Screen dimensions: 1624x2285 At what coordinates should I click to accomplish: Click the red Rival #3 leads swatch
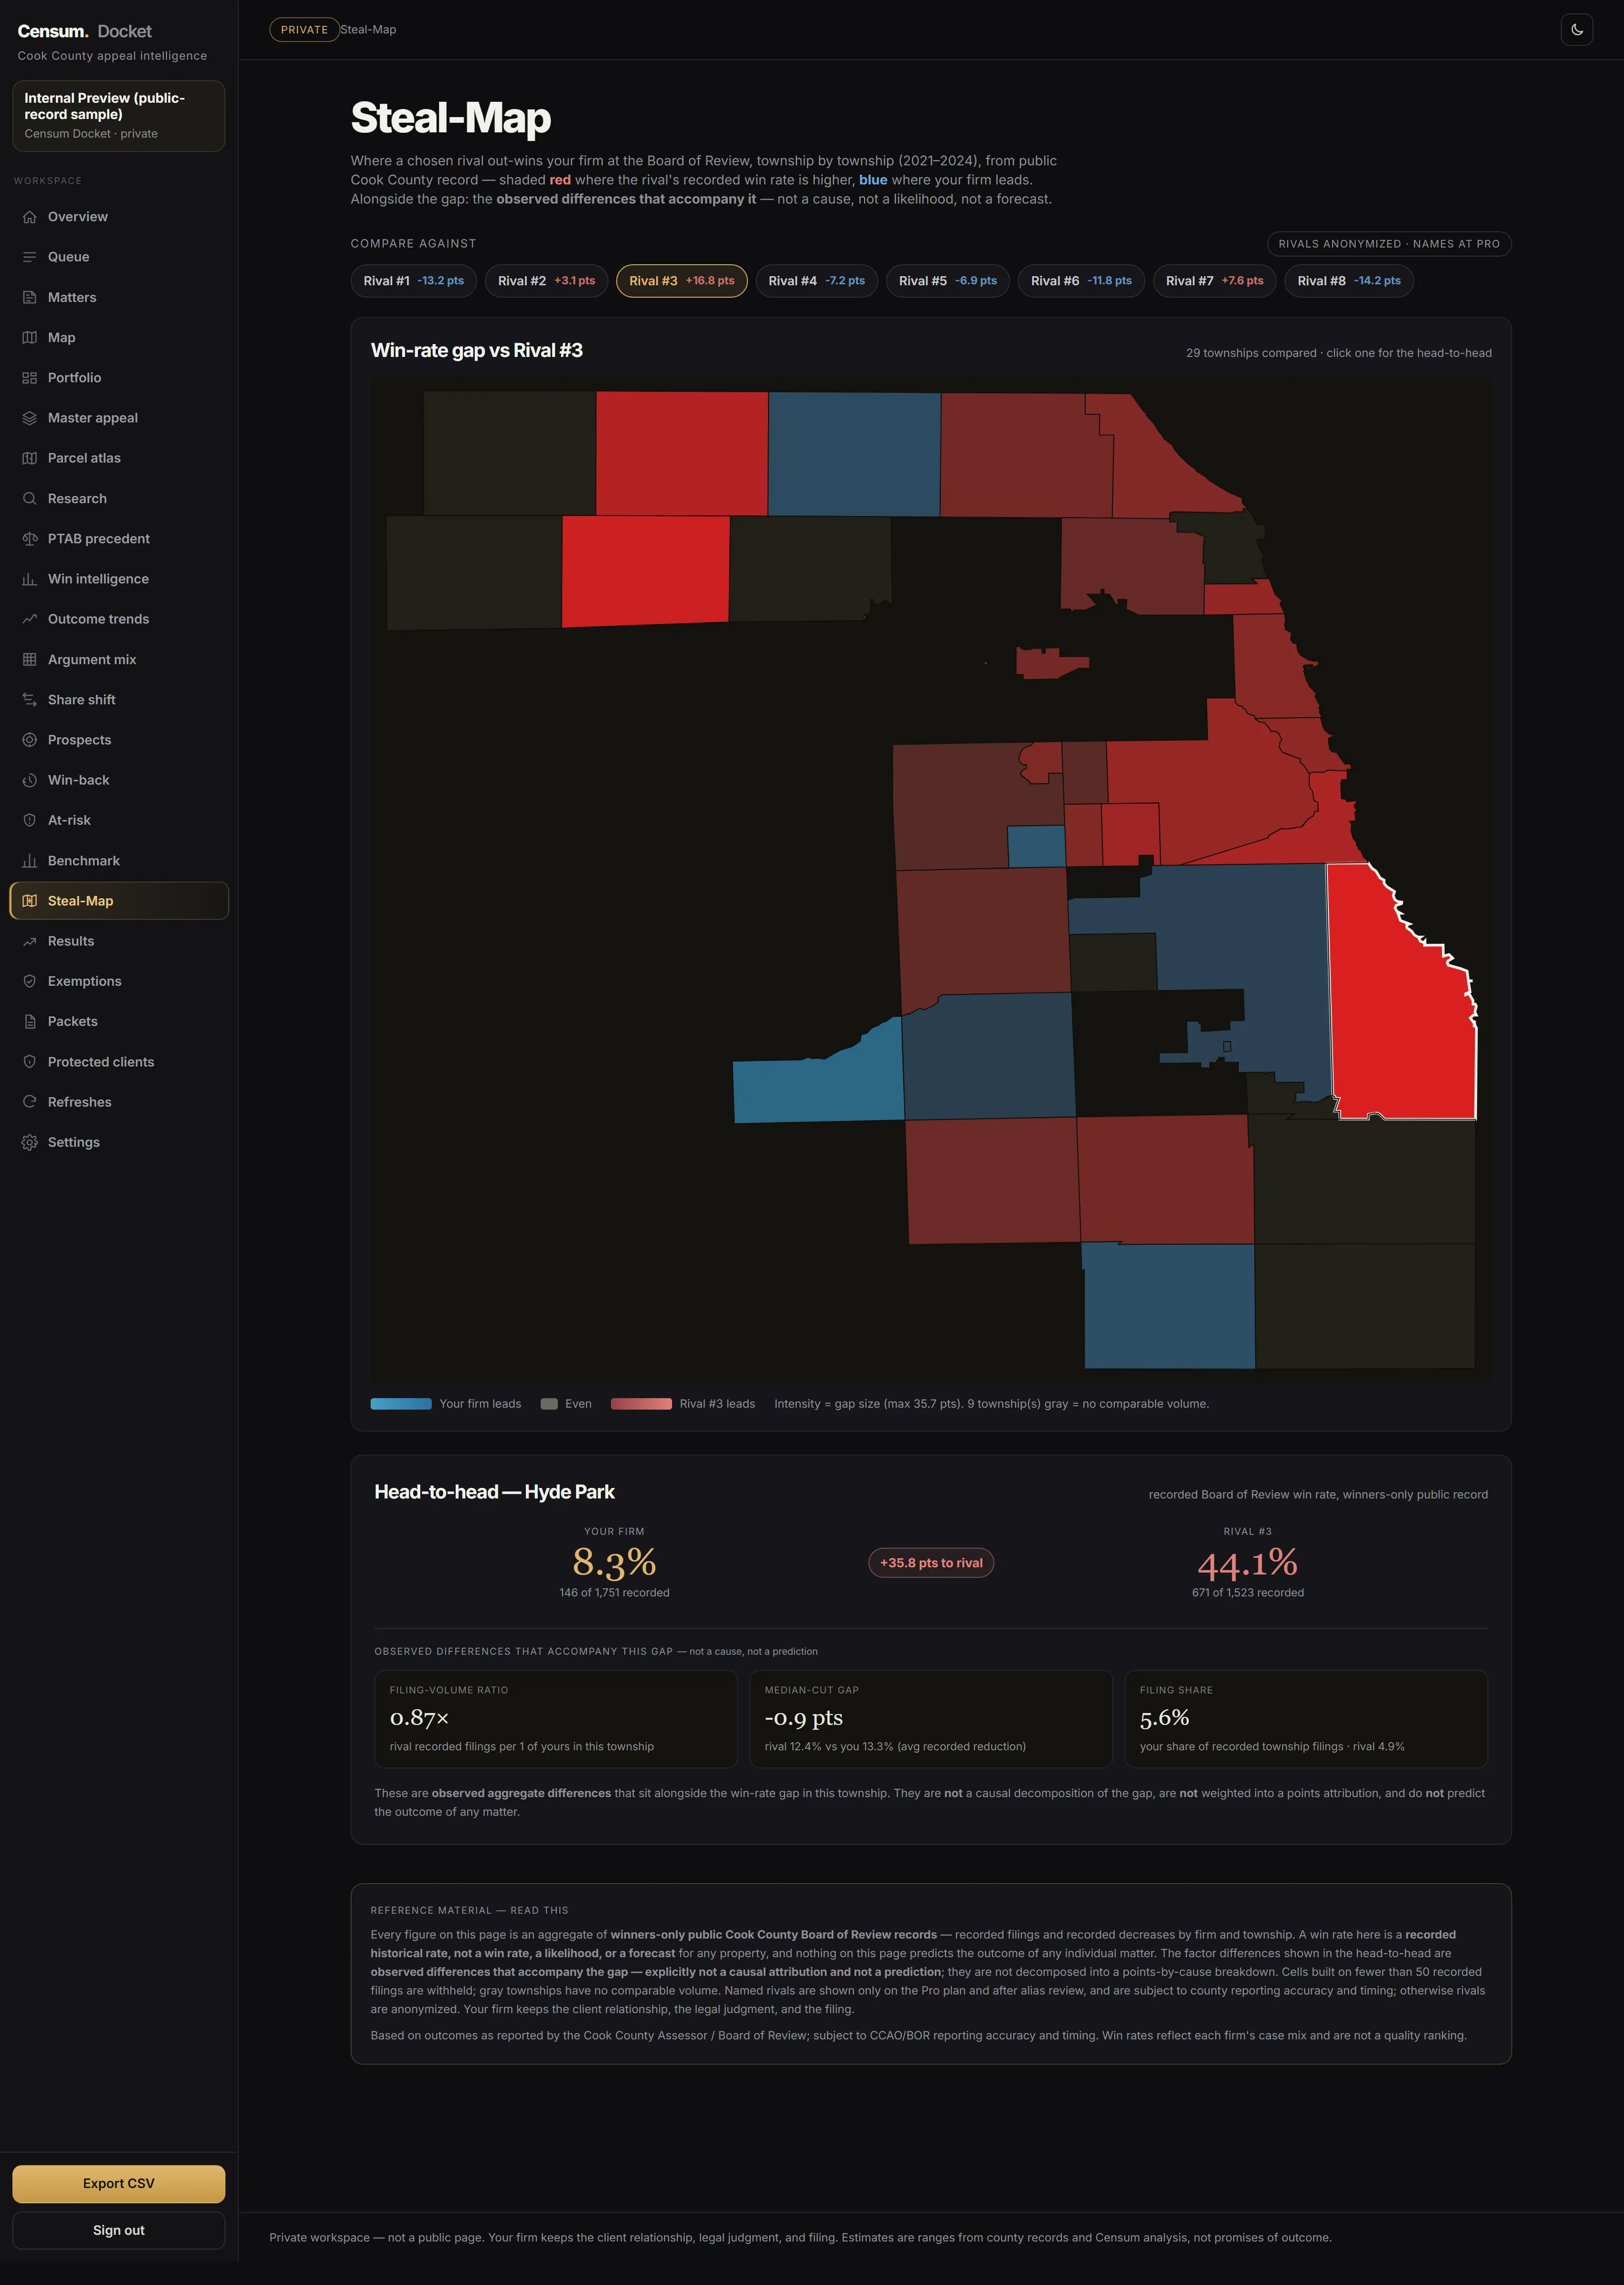pyautogui.click(x=641, y=1403)
